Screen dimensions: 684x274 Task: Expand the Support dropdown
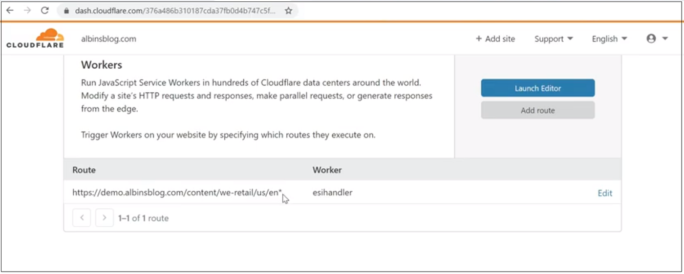click(554, 39)
